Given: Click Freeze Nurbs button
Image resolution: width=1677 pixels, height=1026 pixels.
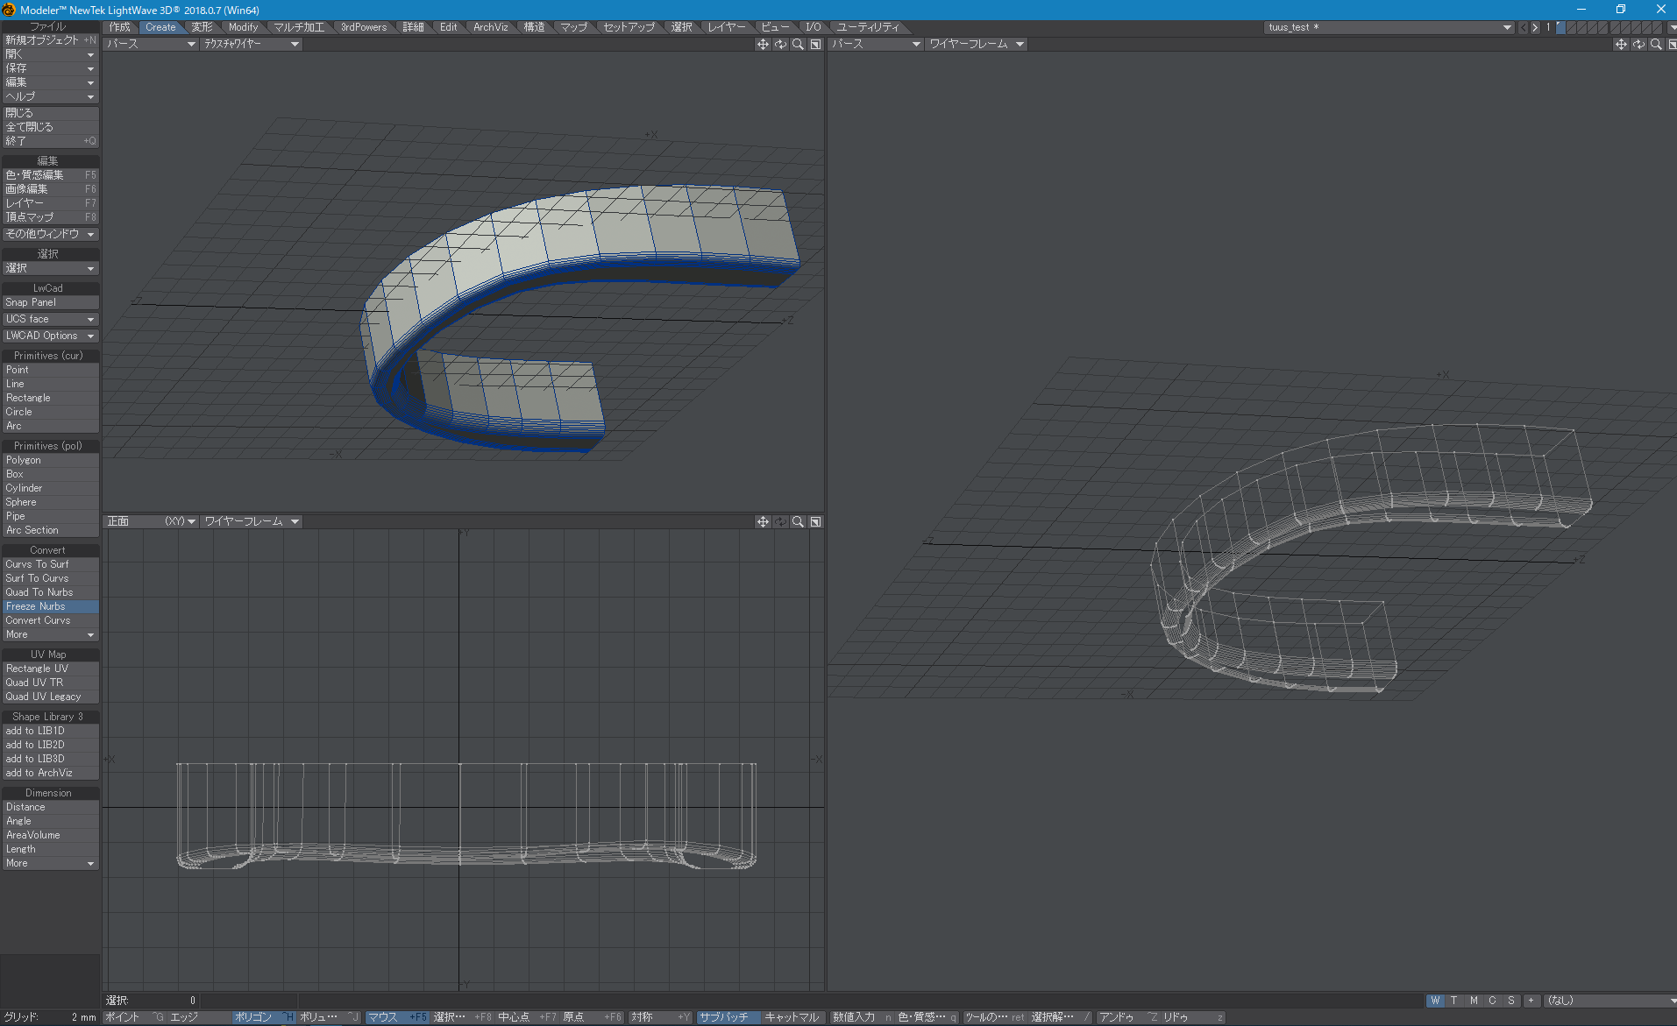Looking at the screenshot, I should (x=50, y=606).
